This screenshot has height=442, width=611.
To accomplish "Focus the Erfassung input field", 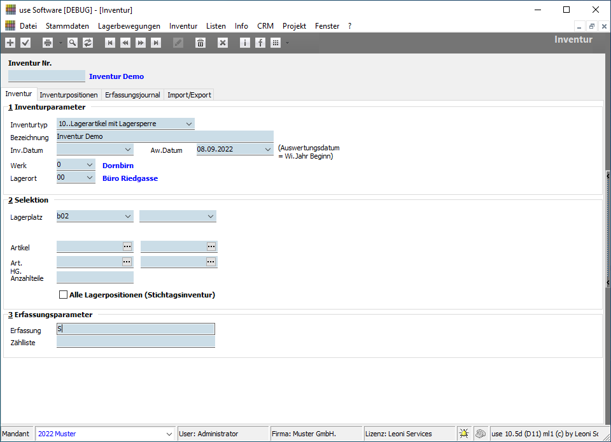I will [136, 329].
